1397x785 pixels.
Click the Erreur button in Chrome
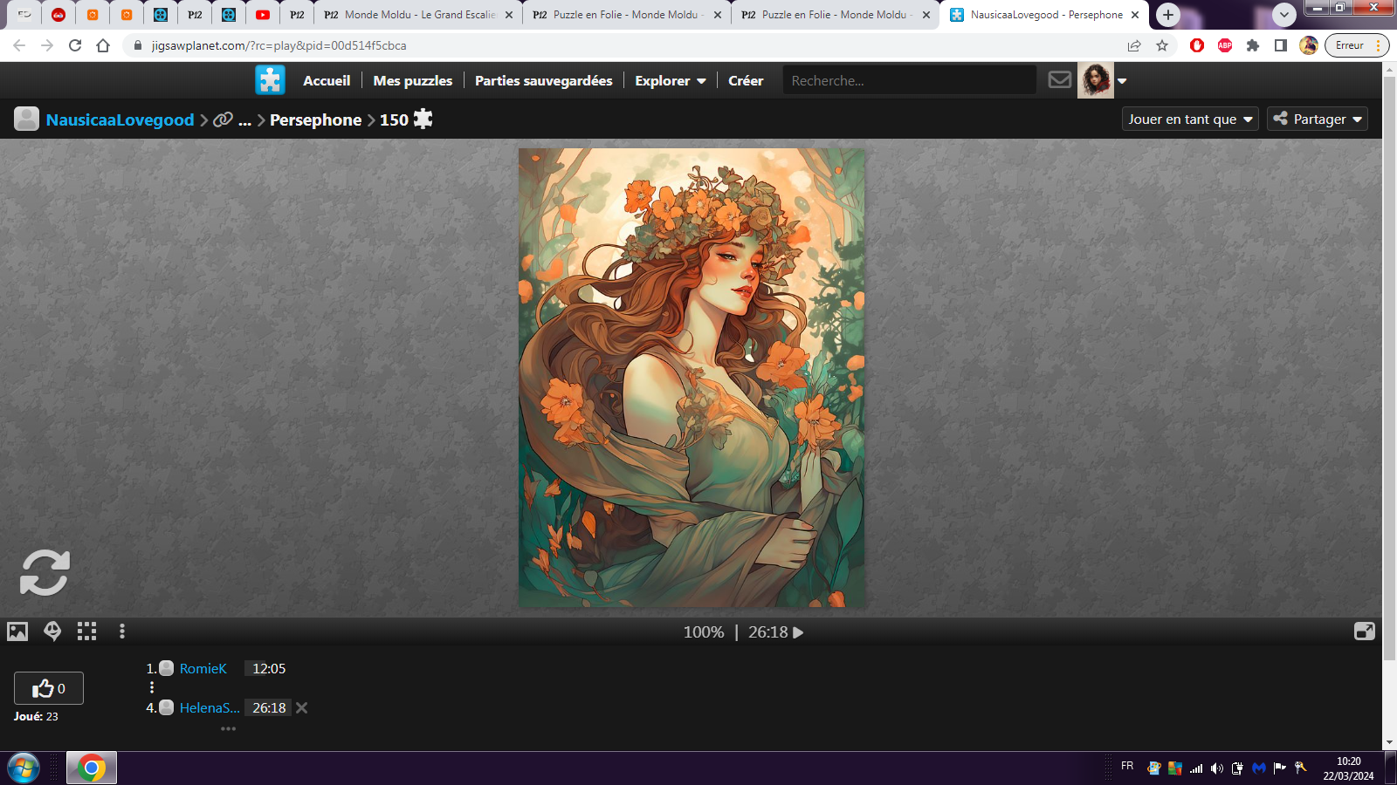point(1356,45)
